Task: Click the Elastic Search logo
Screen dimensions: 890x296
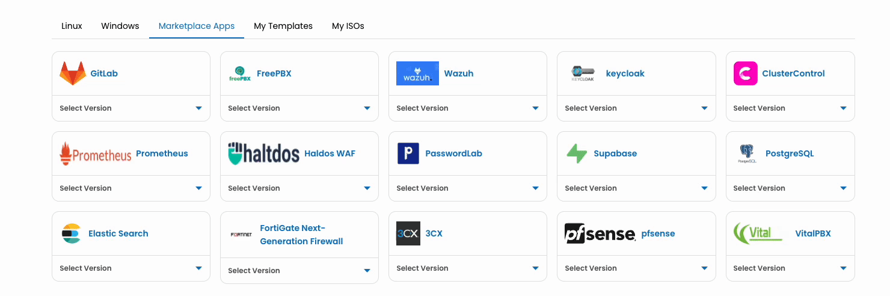Action: (x=71, y=233)
